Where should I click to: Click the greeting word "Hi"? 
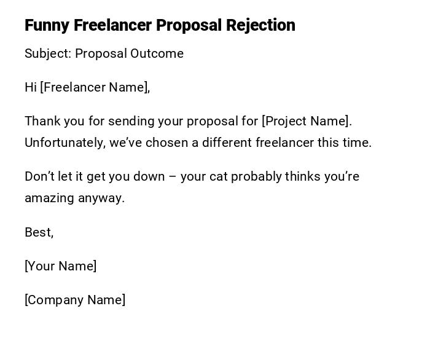click(31, 87)
